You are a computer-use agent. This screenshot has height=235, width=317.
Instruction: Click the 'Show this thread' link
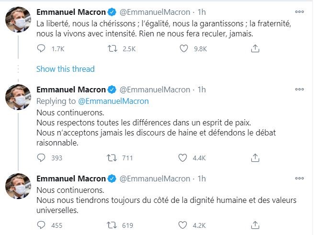pyautogui.click(x=66, y=69)
